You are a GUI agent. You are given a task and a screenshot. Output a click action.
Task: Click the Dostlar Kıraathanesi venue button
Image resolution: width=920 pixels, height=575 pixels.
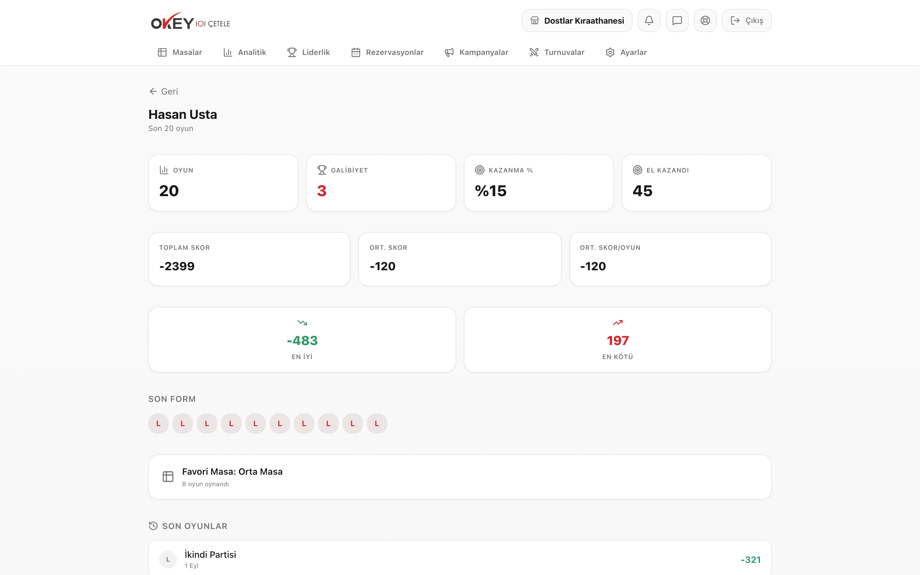point(577,20)
